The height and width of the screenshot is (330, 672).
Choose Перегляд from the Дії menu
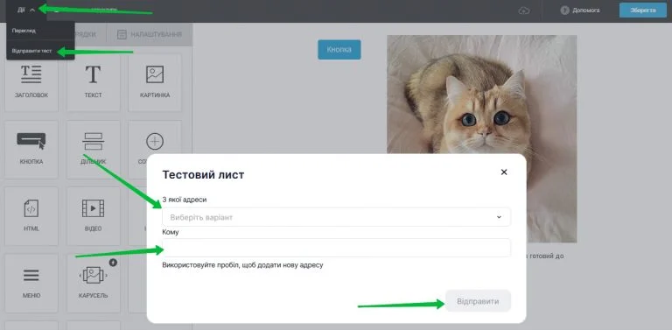click(24, 31)
